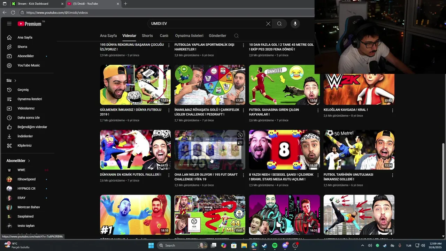The width and height of the screenshot is (446, 251).
Task: Switch to the Ana Sayfa channel tab
Action: 108,36
